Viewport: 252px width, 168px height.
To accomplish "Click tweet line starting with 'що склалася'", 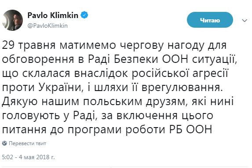I will (x=115, y=73).
